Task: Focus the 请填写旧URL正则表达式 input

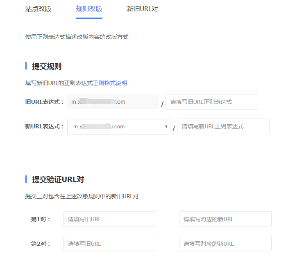Action: (211, 102)
